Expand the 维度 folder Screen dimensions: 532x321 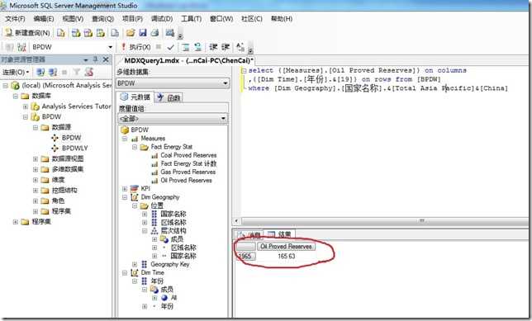click(36, 180)
